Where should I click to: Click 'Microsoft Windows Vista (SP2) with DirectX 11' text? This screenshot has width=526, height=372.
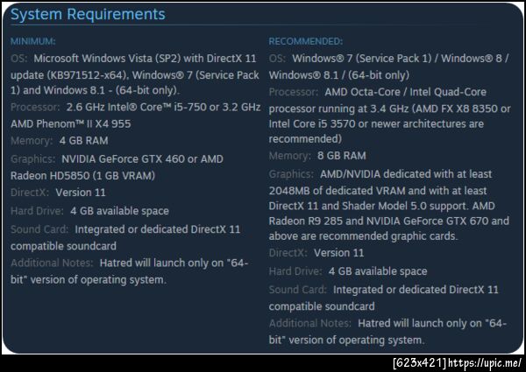[x=145, y=59]
